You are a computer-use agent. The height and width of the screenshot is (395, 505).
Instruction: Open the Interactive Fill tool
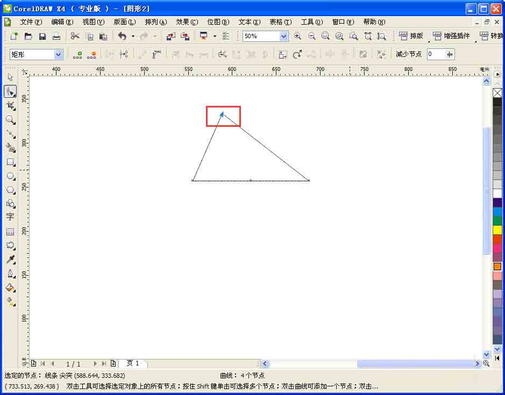point(10,301)
